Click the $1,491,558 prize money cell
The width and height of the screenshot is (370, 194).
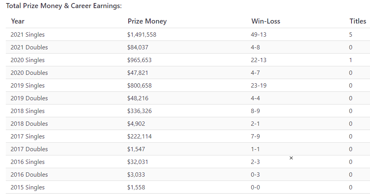[x=142, y=34]
